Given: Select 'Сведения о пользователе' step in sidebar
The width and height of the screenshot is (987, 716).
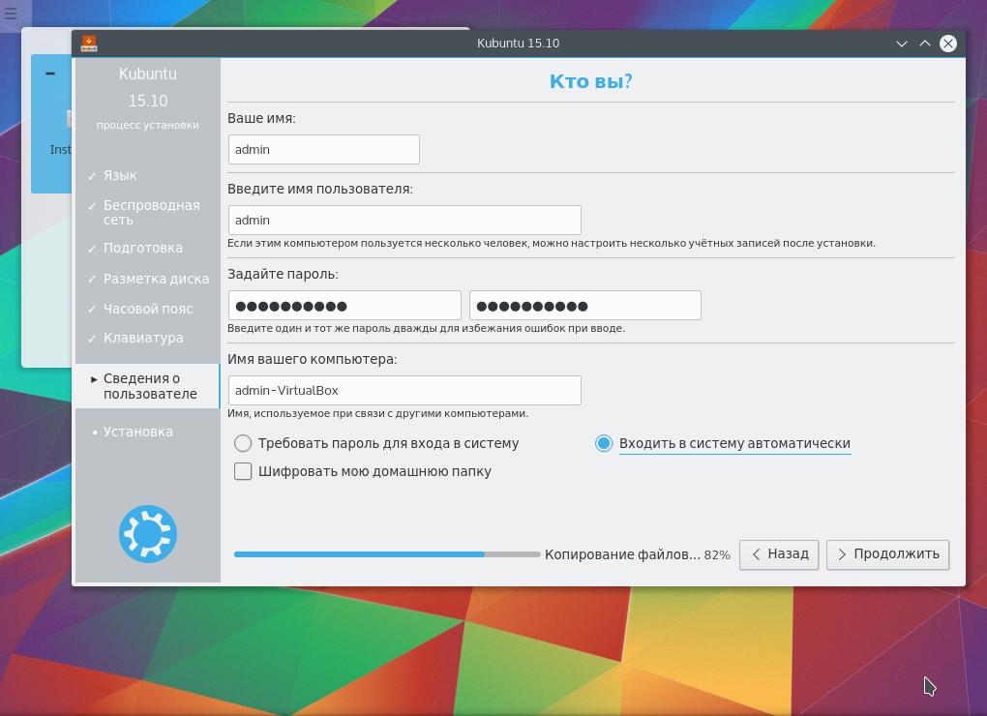Looking at the screenshot, I should 149,386.
